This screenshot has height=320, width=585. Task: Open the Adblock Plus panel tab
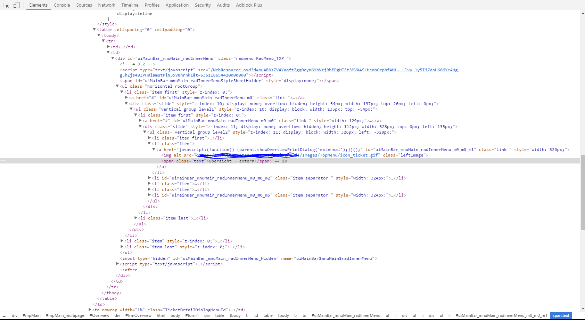point(249,5)
